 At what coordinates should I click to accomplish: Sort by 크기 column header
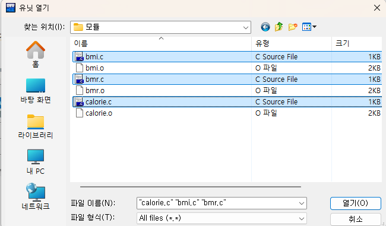(x=357, y=43)
